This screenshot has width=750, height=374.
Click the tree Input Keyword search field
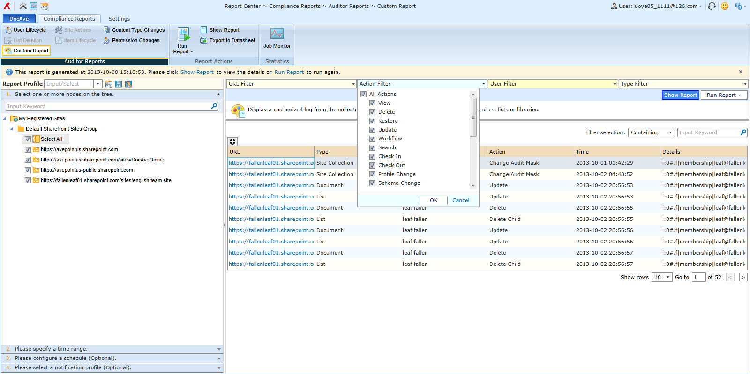pyautogui.click(x=109, y=106)
